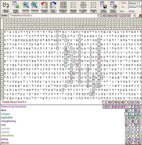This screenshot has height=145, width=142.
Task: Select the Hebrew letters beside Retriever by Aerodrome
Action: (x=122, y=107)
